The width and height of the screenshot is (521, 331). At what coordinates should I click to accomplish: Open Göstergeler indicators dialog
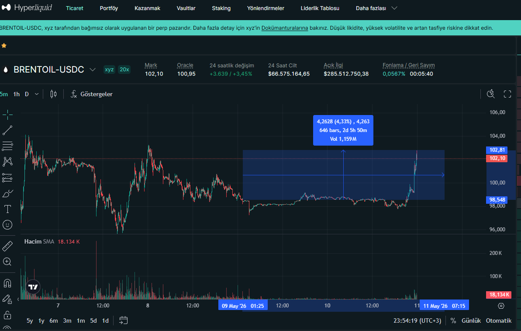click(x=92, y=94)
